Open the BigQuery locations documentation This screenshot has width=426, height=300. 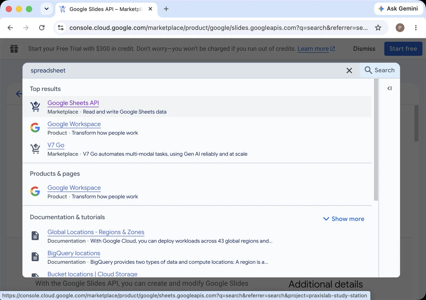(x=74, y=253)
